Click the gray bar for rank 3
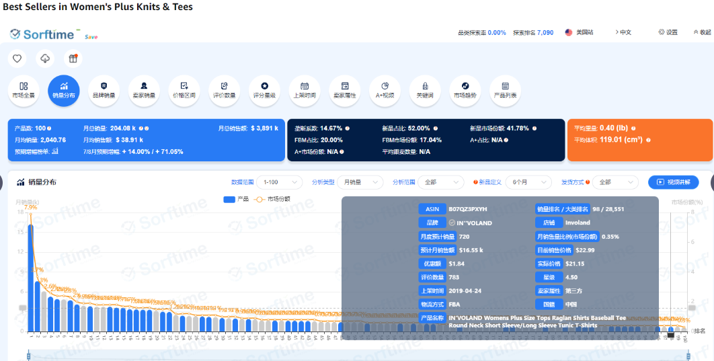 [x=44, y=311]
